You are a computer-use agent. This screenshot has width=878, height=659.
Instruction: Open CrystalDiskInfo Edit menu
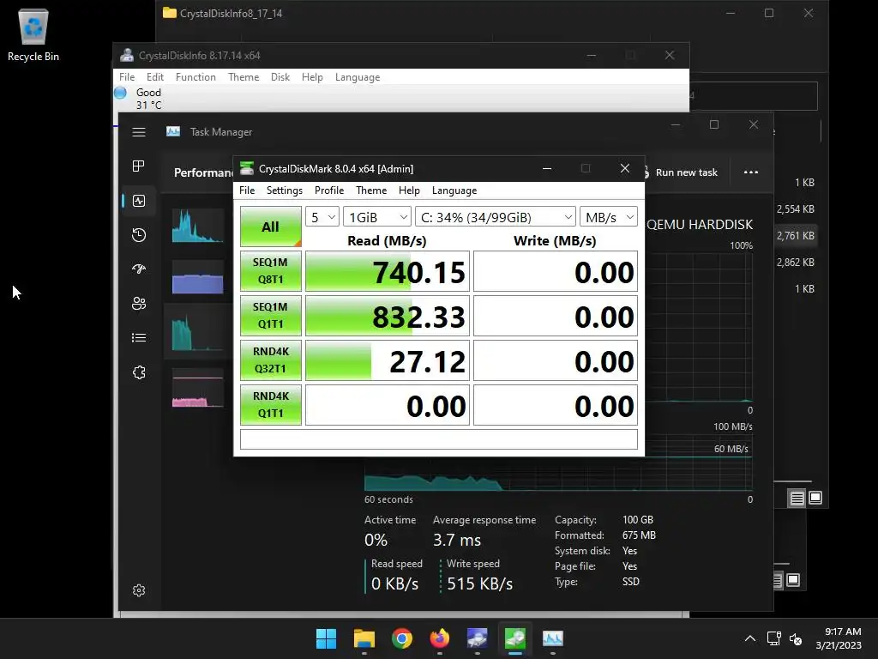click(155, 77)
